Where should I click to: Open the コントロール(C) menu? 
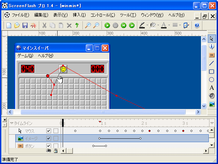point(103,15)
